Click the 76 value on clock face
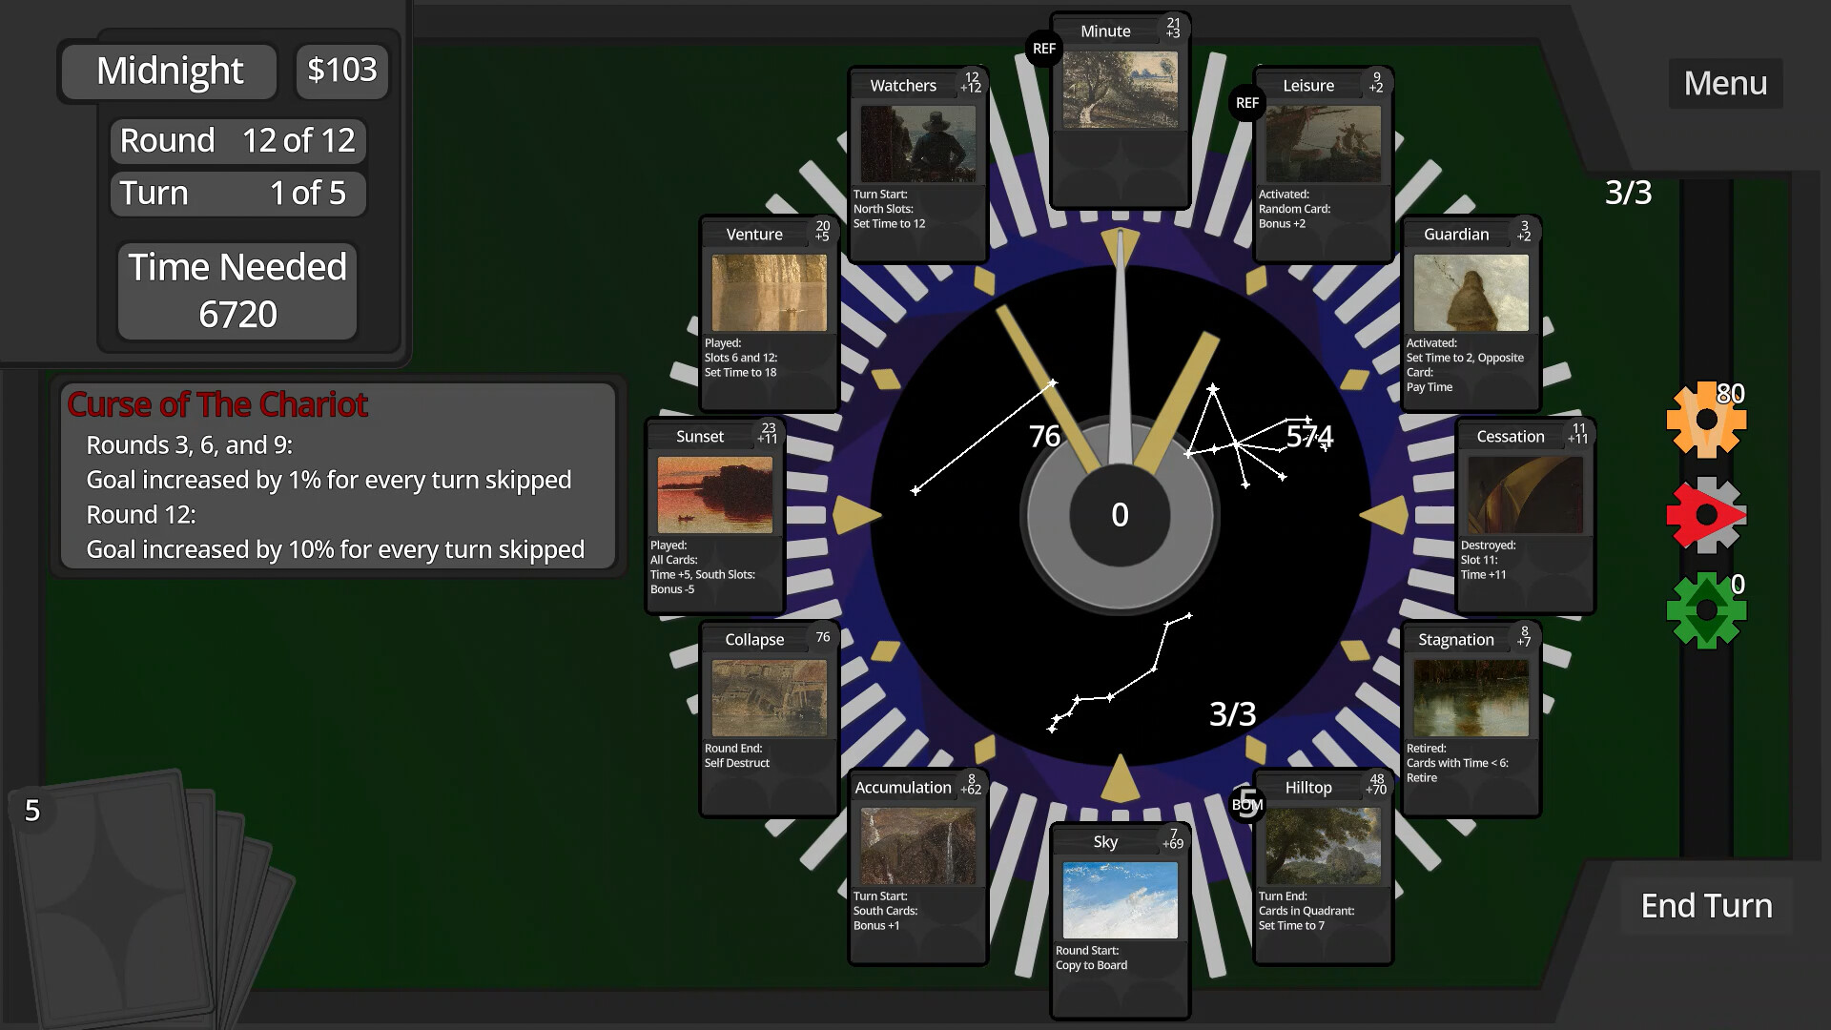Viewport: 1831px width, 1030px height. [1044, 437]
